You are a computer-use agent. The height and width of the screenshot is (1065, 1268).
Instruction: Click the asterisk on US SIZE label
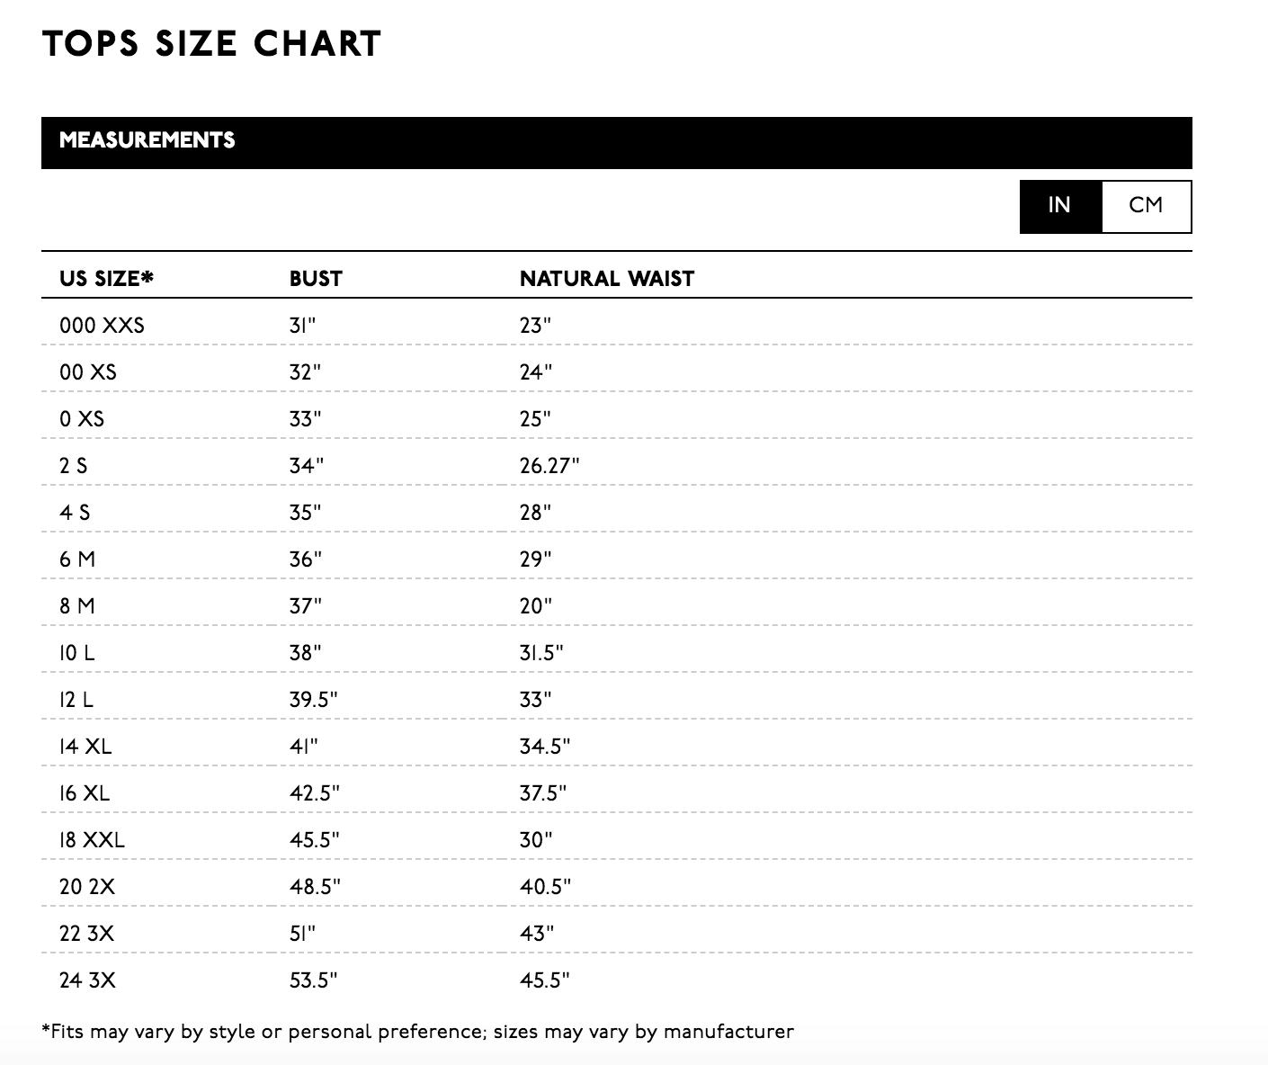pos(146,277)
